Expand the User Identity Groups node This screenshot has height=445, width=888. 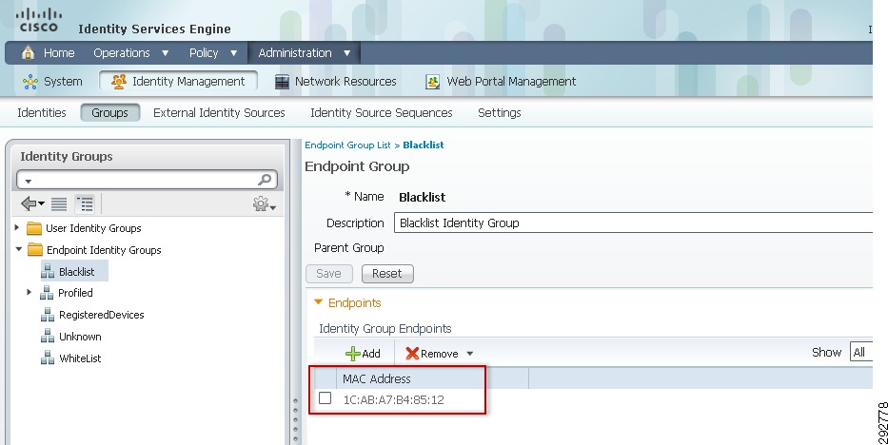[17, 227]
